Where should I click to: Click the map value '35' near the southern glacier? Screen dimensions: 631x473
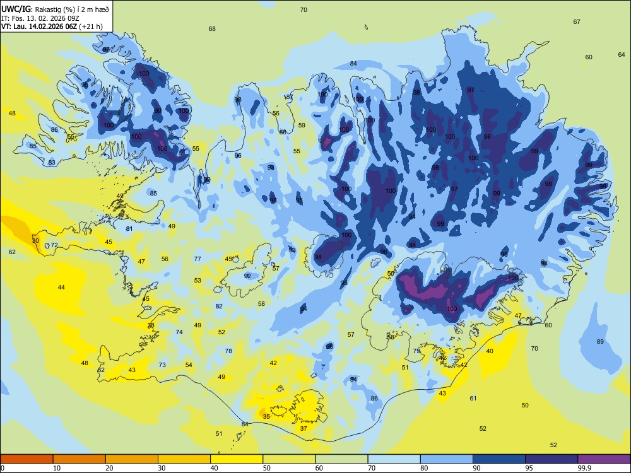click(x=266, y=416)
